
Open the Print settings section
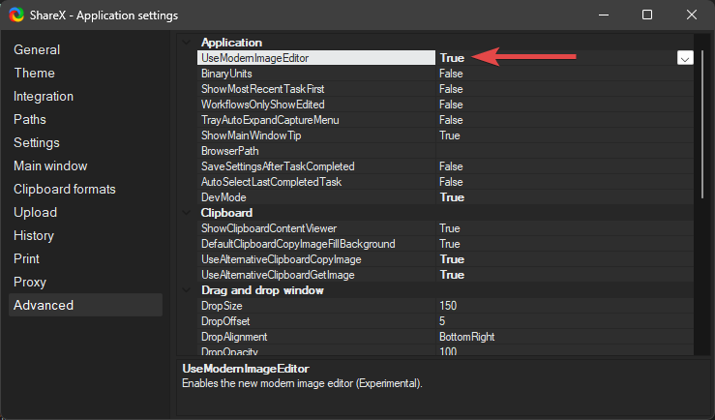click(26, 259)
